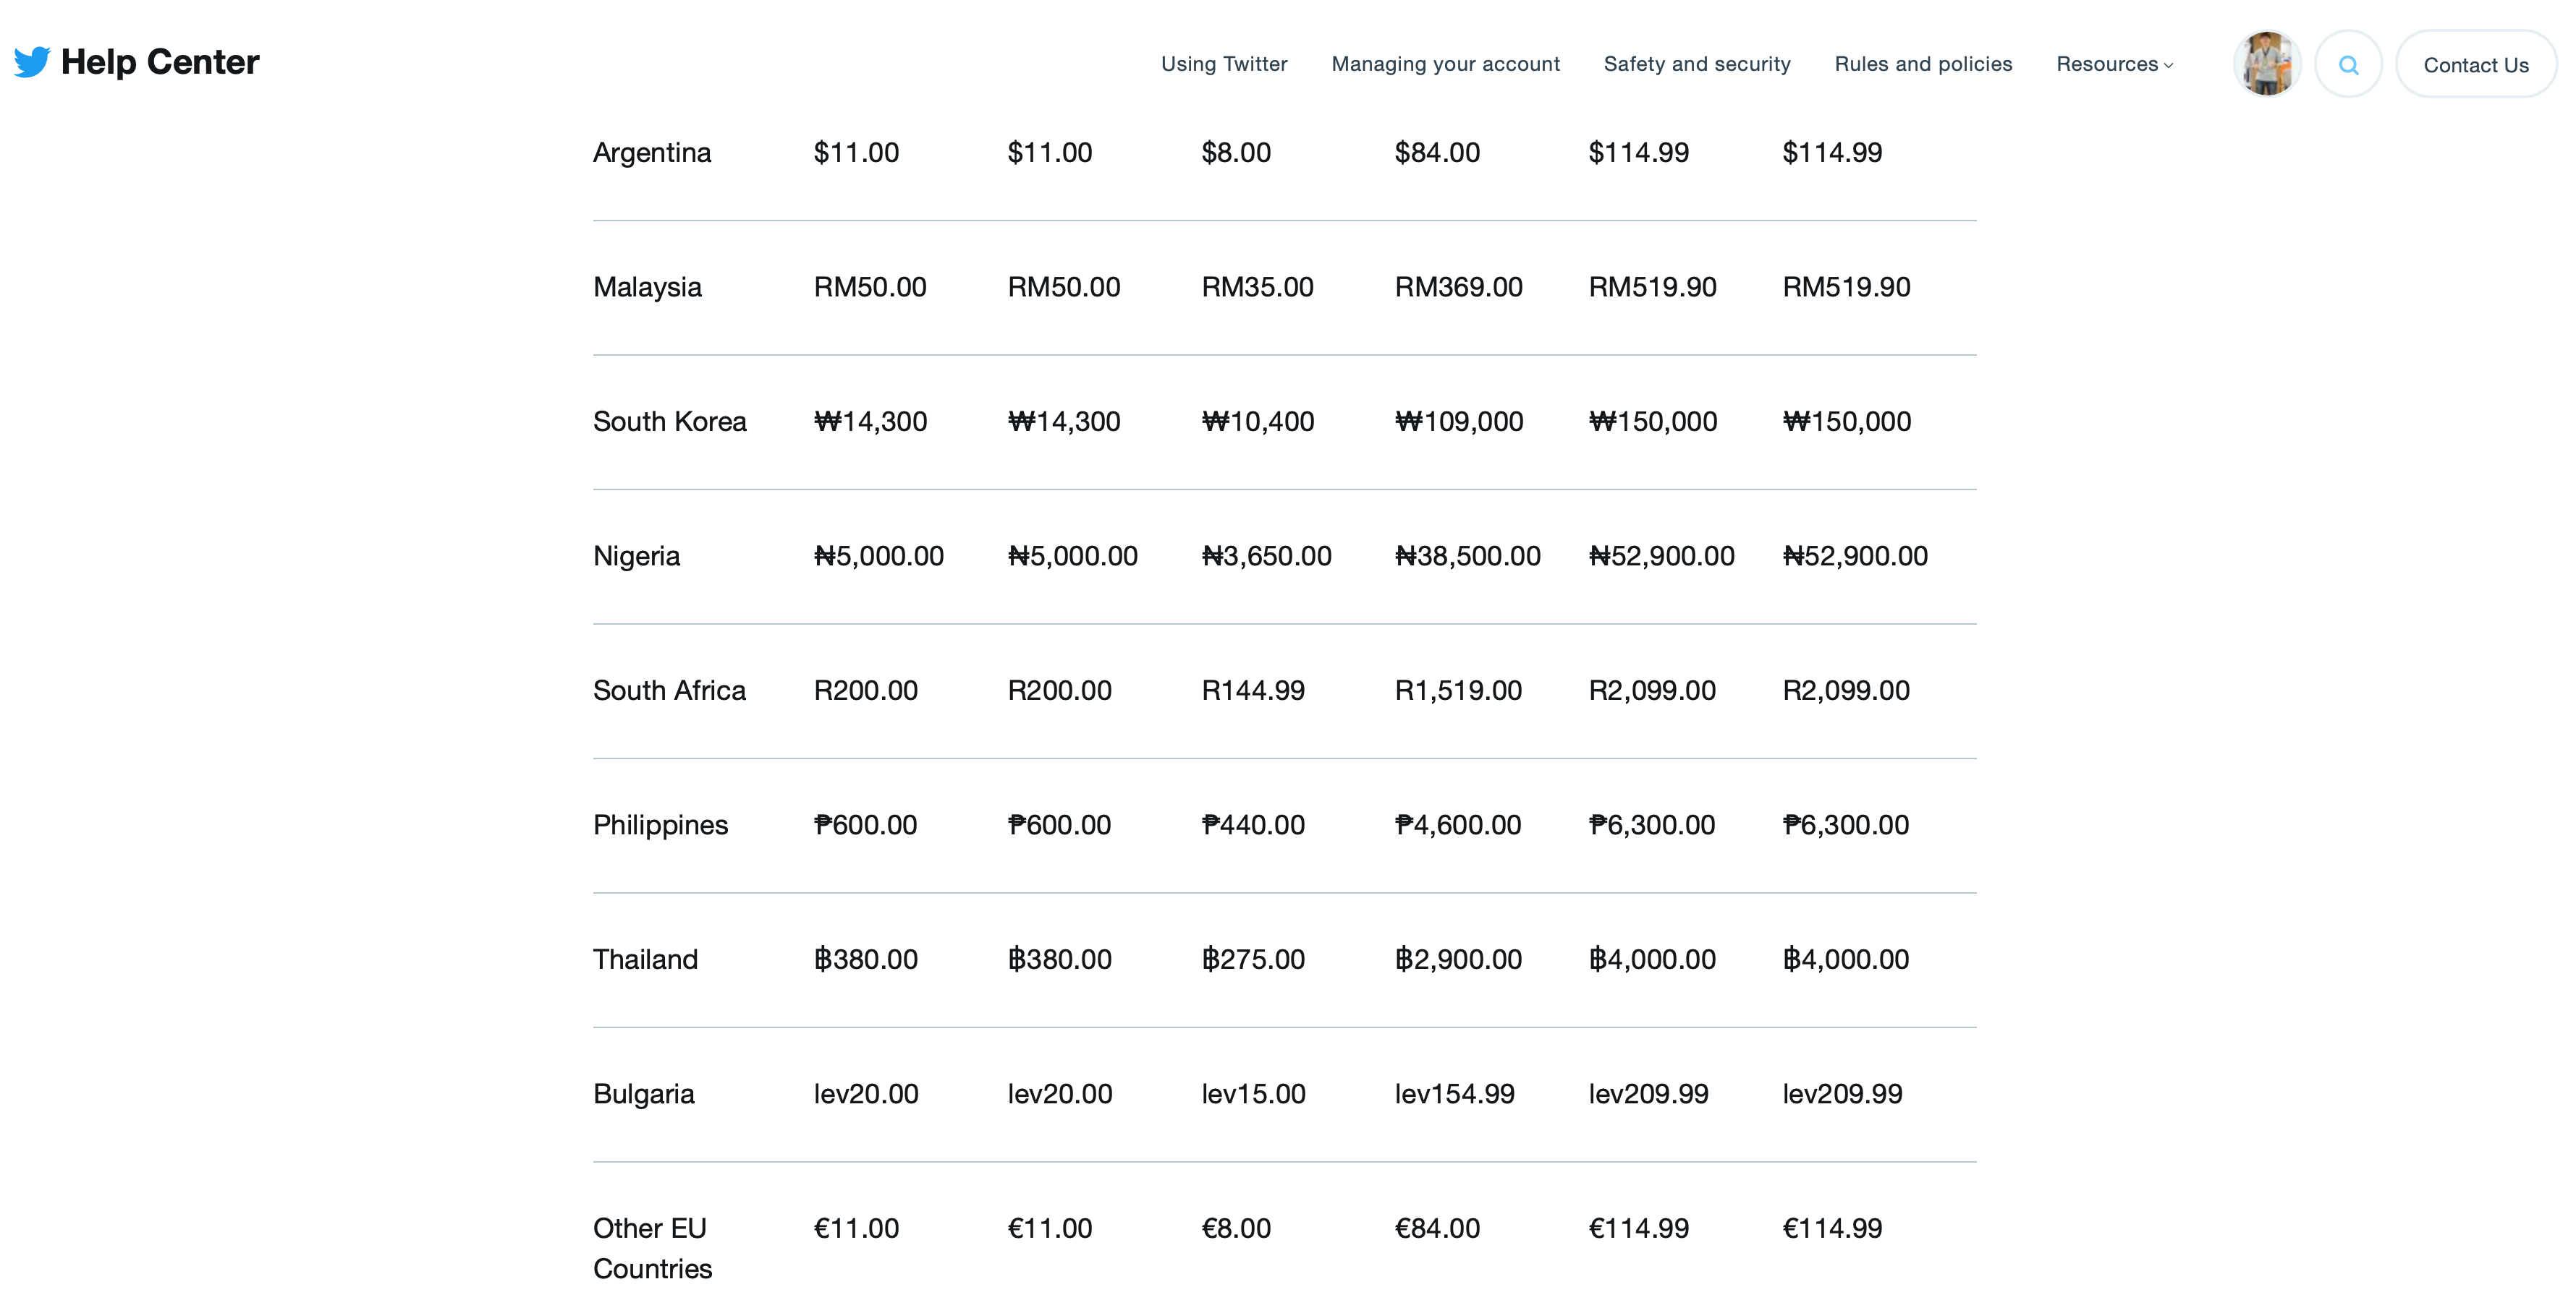Click the Help Center title link
Screen dimensions: 2576x1300
(x=160, y=62)
